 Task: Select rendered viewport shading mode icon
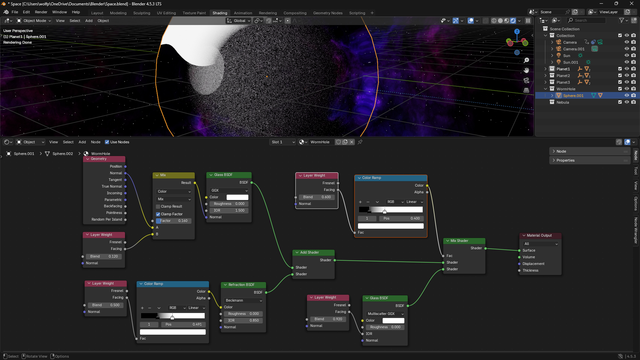513,21
